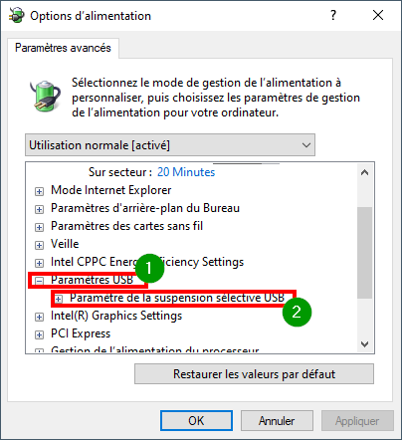This screenshot has width=402, height=440.
Task: Click the help question mark icon
Action: pos(333,15)
